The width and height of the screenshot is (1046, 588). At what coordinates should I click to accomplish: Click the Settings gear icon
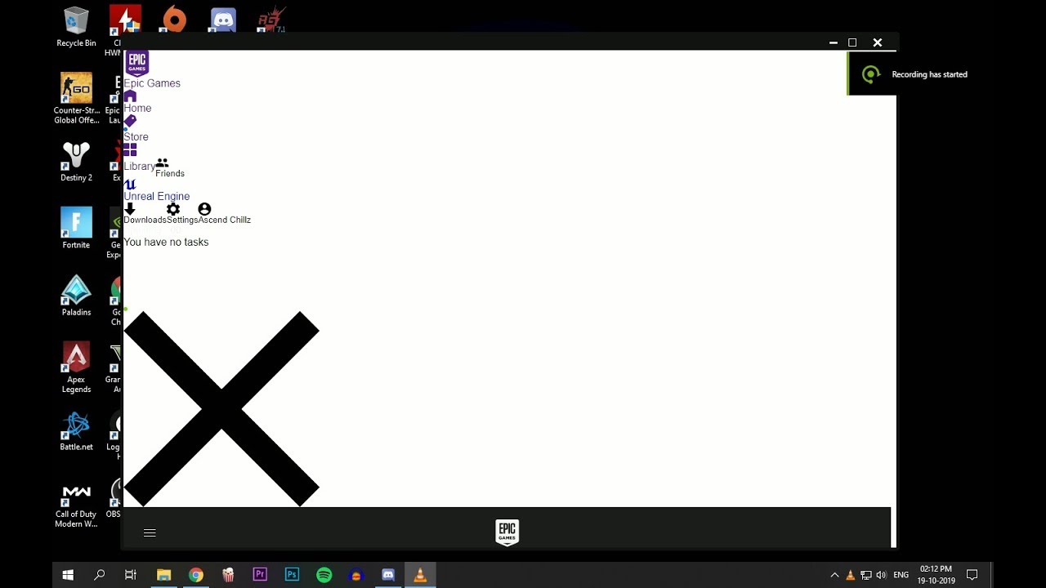(x=172, y=209)
